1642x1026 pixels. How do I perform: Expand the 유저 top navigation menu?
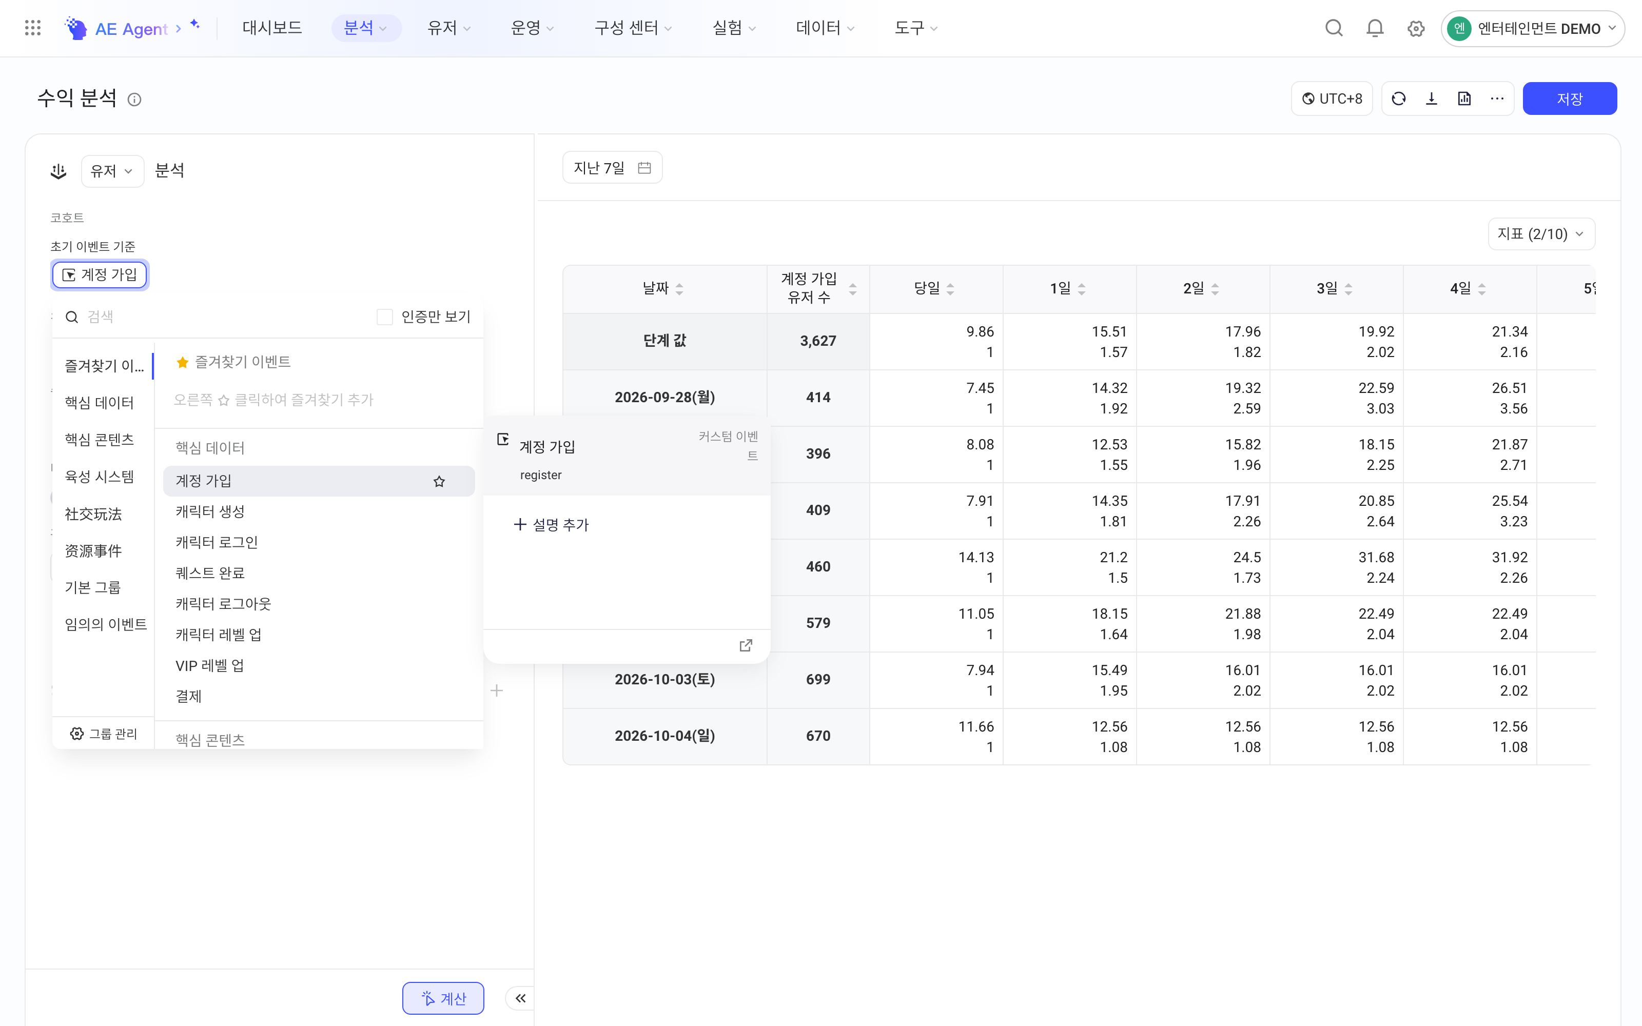(x=448, y=28)
